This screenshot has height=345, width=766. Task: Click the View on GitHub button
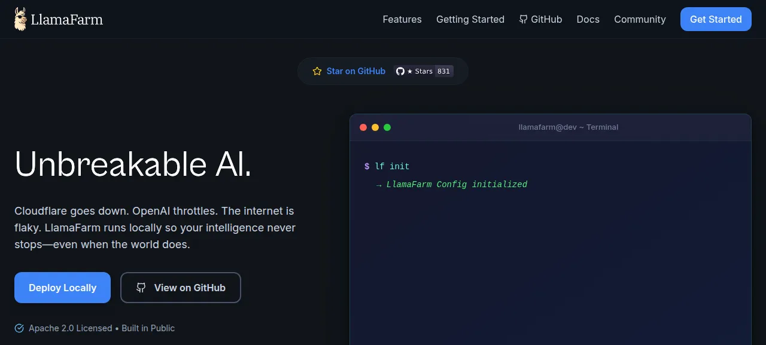pyautogui.click(x=181, y=288)
